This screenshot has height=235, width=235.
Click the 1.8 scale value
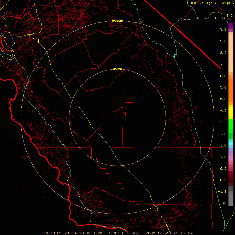tap(223, 145)
